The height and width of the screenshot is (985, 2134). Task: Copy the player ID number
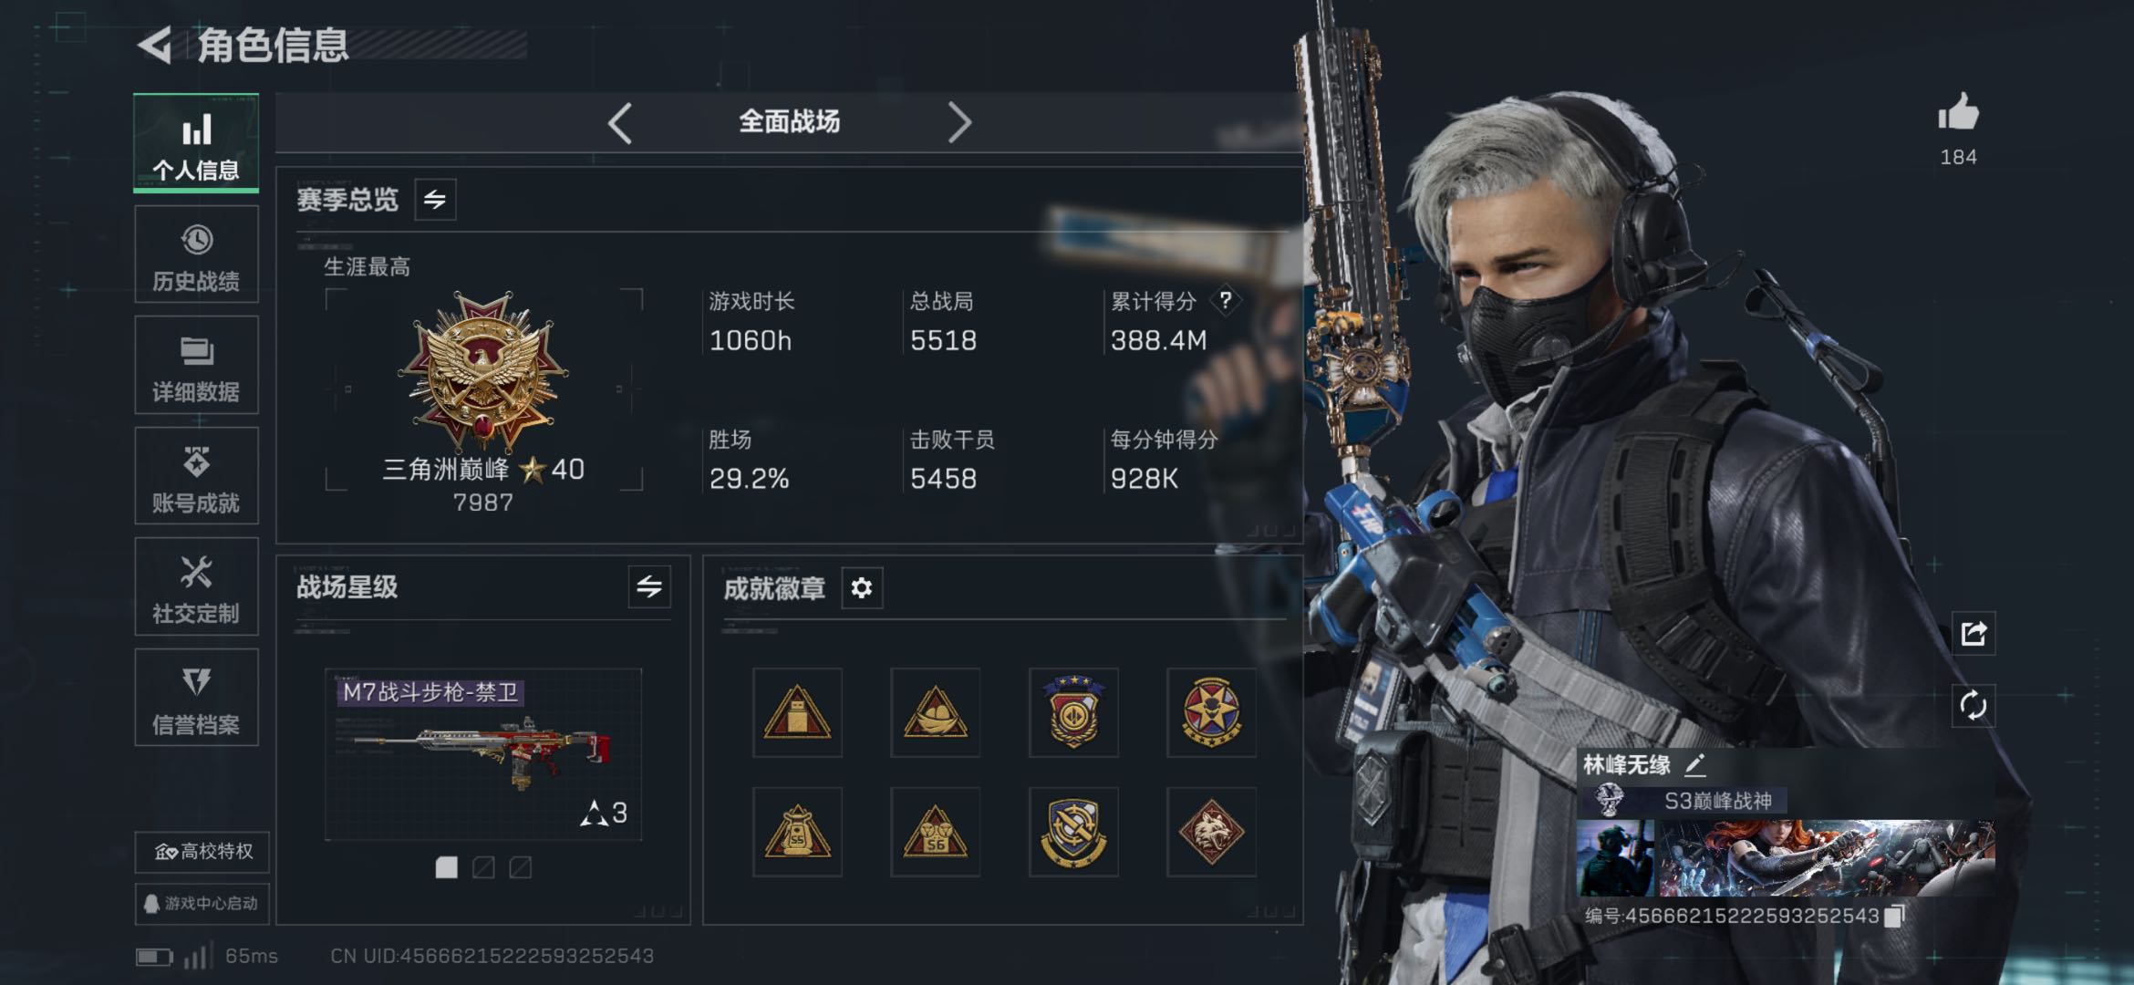pos(1894,916)
